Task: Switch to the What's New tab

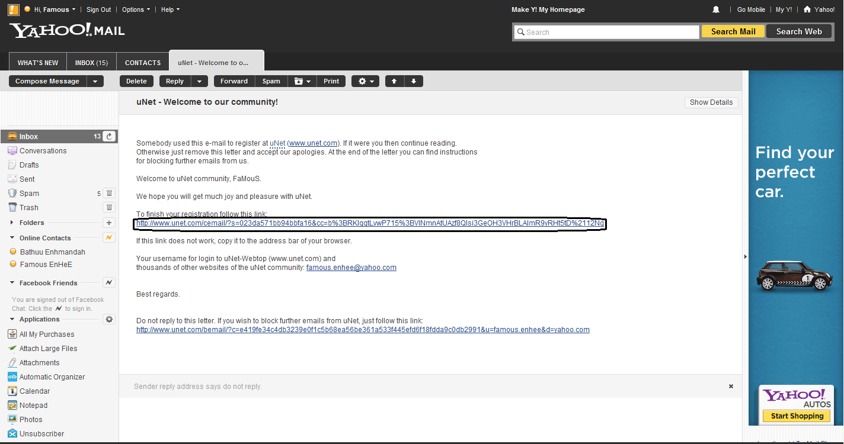Action: pyautogui.click(x=38, y=62)
